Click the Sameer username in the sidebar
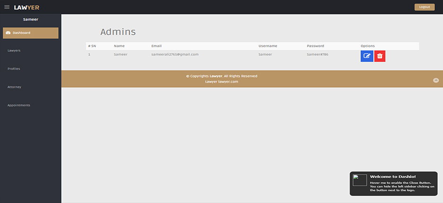Image resolution: width=443 pixels, height=203 pixels. click(x=31, y=19)
